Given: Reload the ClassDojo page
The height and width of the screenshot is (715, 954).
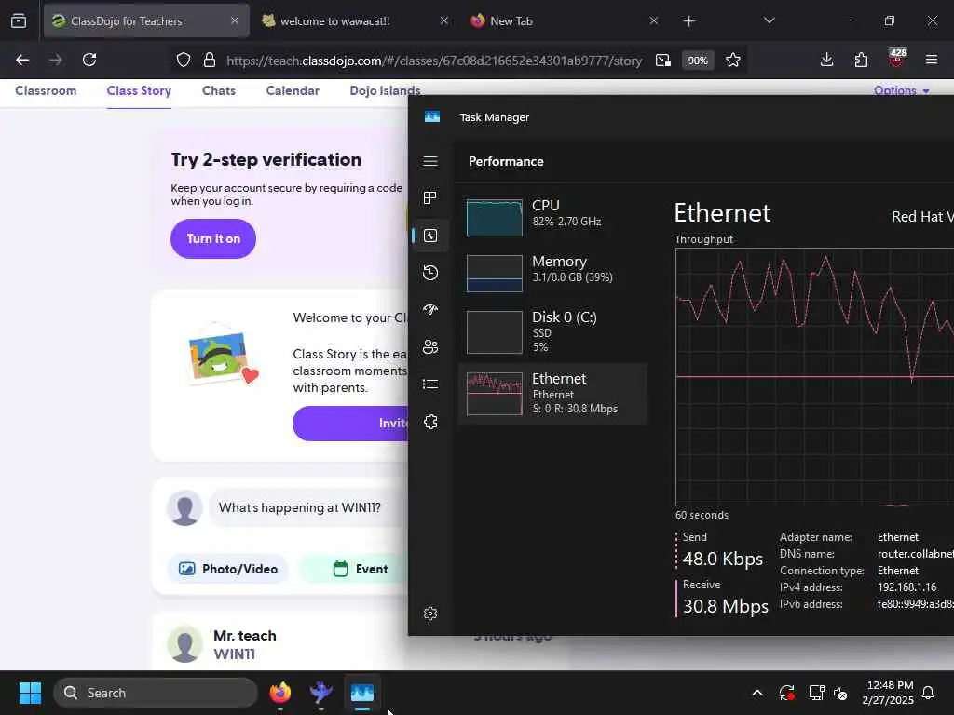Looking at the screenshot, I should pos(89,60).
